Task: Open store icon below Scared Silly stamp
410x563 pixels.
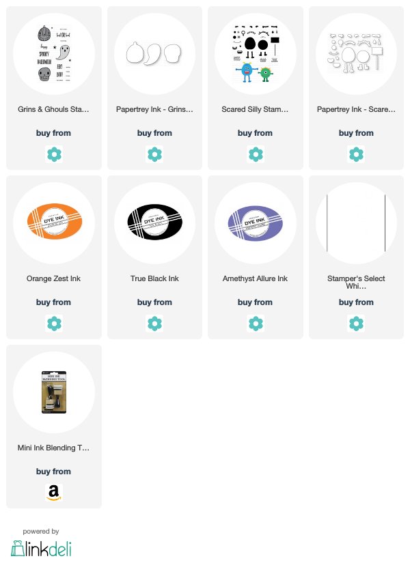Action: tap(256, 154)
